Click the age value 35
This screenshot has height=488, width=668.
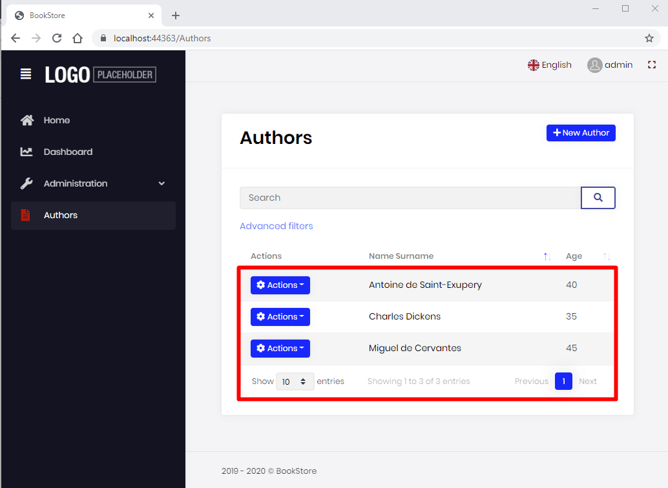571,316
